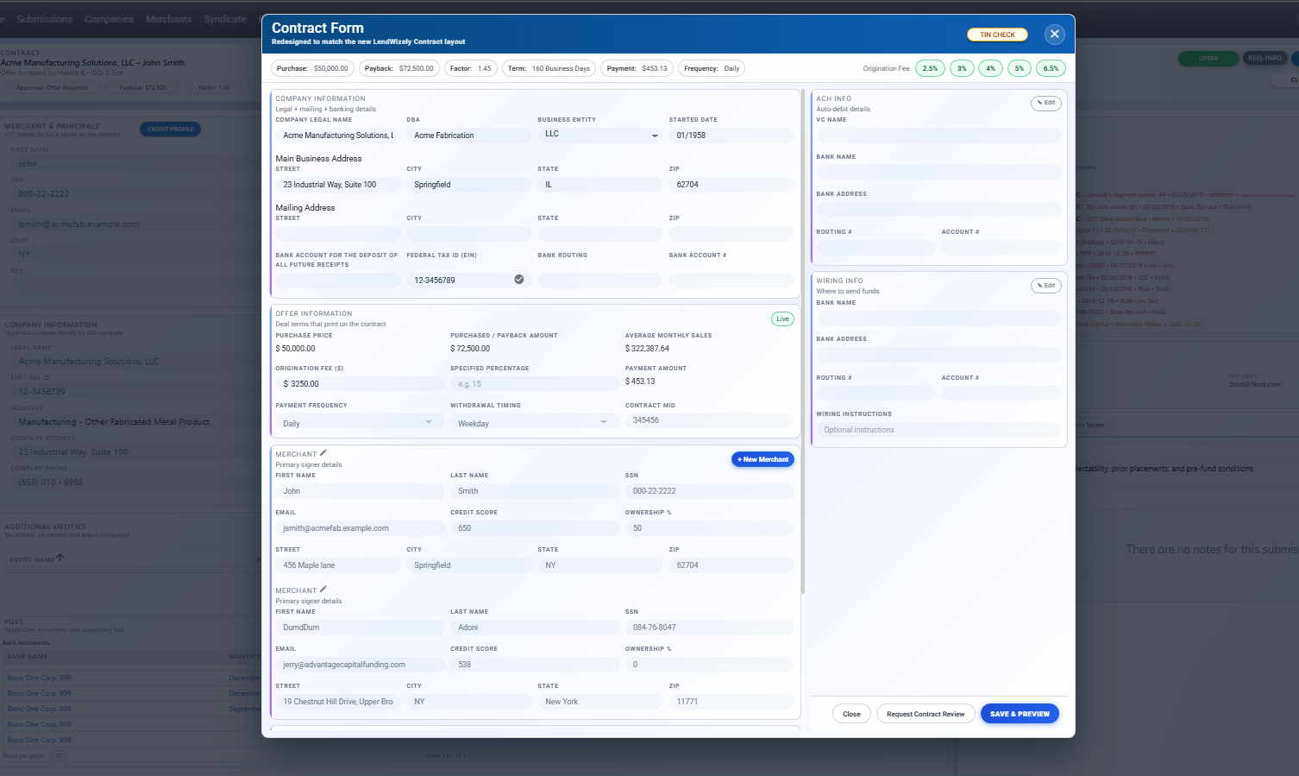This screenshot has height=776, width=1299.
Task: Click the Save & Preview button
Action: [1020, 713]
